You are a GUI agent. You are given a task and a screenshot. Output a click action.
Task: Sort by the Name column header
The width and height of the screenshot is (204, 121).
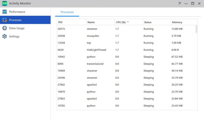[100, 22]
